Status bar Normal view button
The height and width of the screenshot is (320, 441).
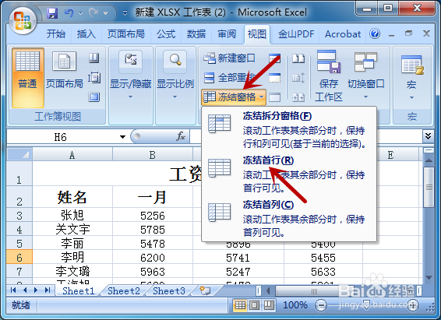click(x=240, y=305)
